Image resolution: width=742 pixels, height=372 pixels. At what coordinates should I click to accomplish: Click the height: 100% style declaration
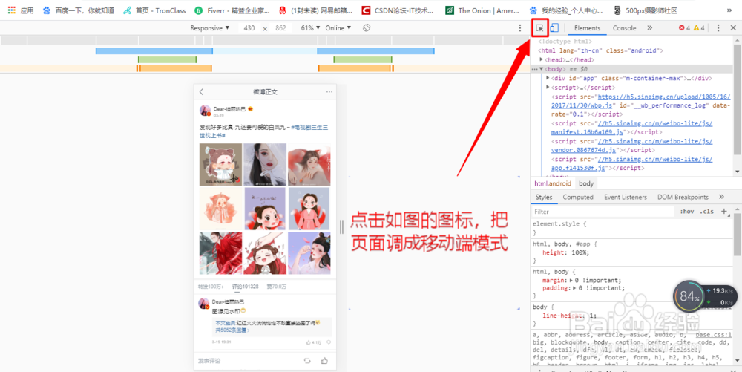click(x=565, y=252)
